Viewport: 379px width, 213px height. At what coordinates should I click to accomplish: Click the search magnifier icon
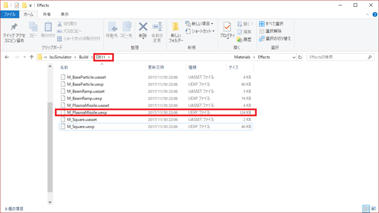coord(370,57)
